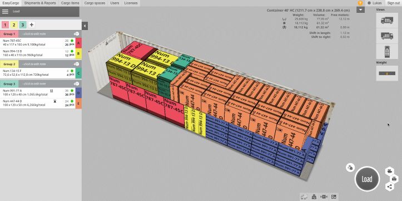Click the hourglass icon on Num 447-44 D row
The width and height of the screenshot is (402, 201).
pyautogui.click(x=55, y=101)
